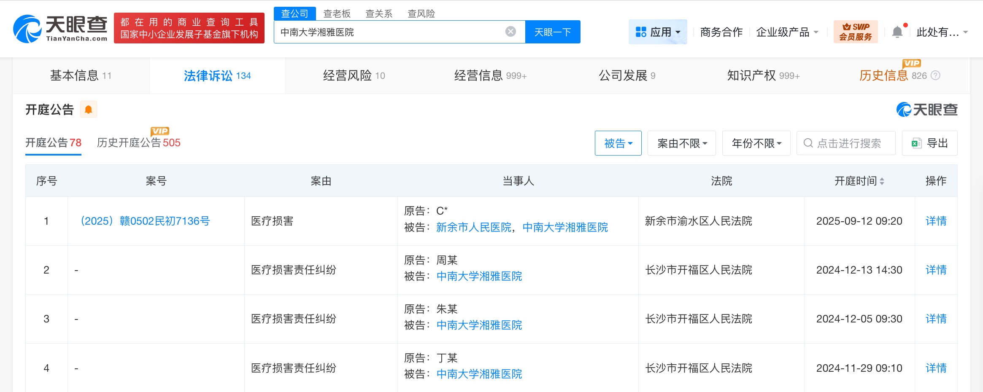The image size is (983, 392).
Task: Expand the 案由不限 dropdown
Action: click(x=682, y=143)
